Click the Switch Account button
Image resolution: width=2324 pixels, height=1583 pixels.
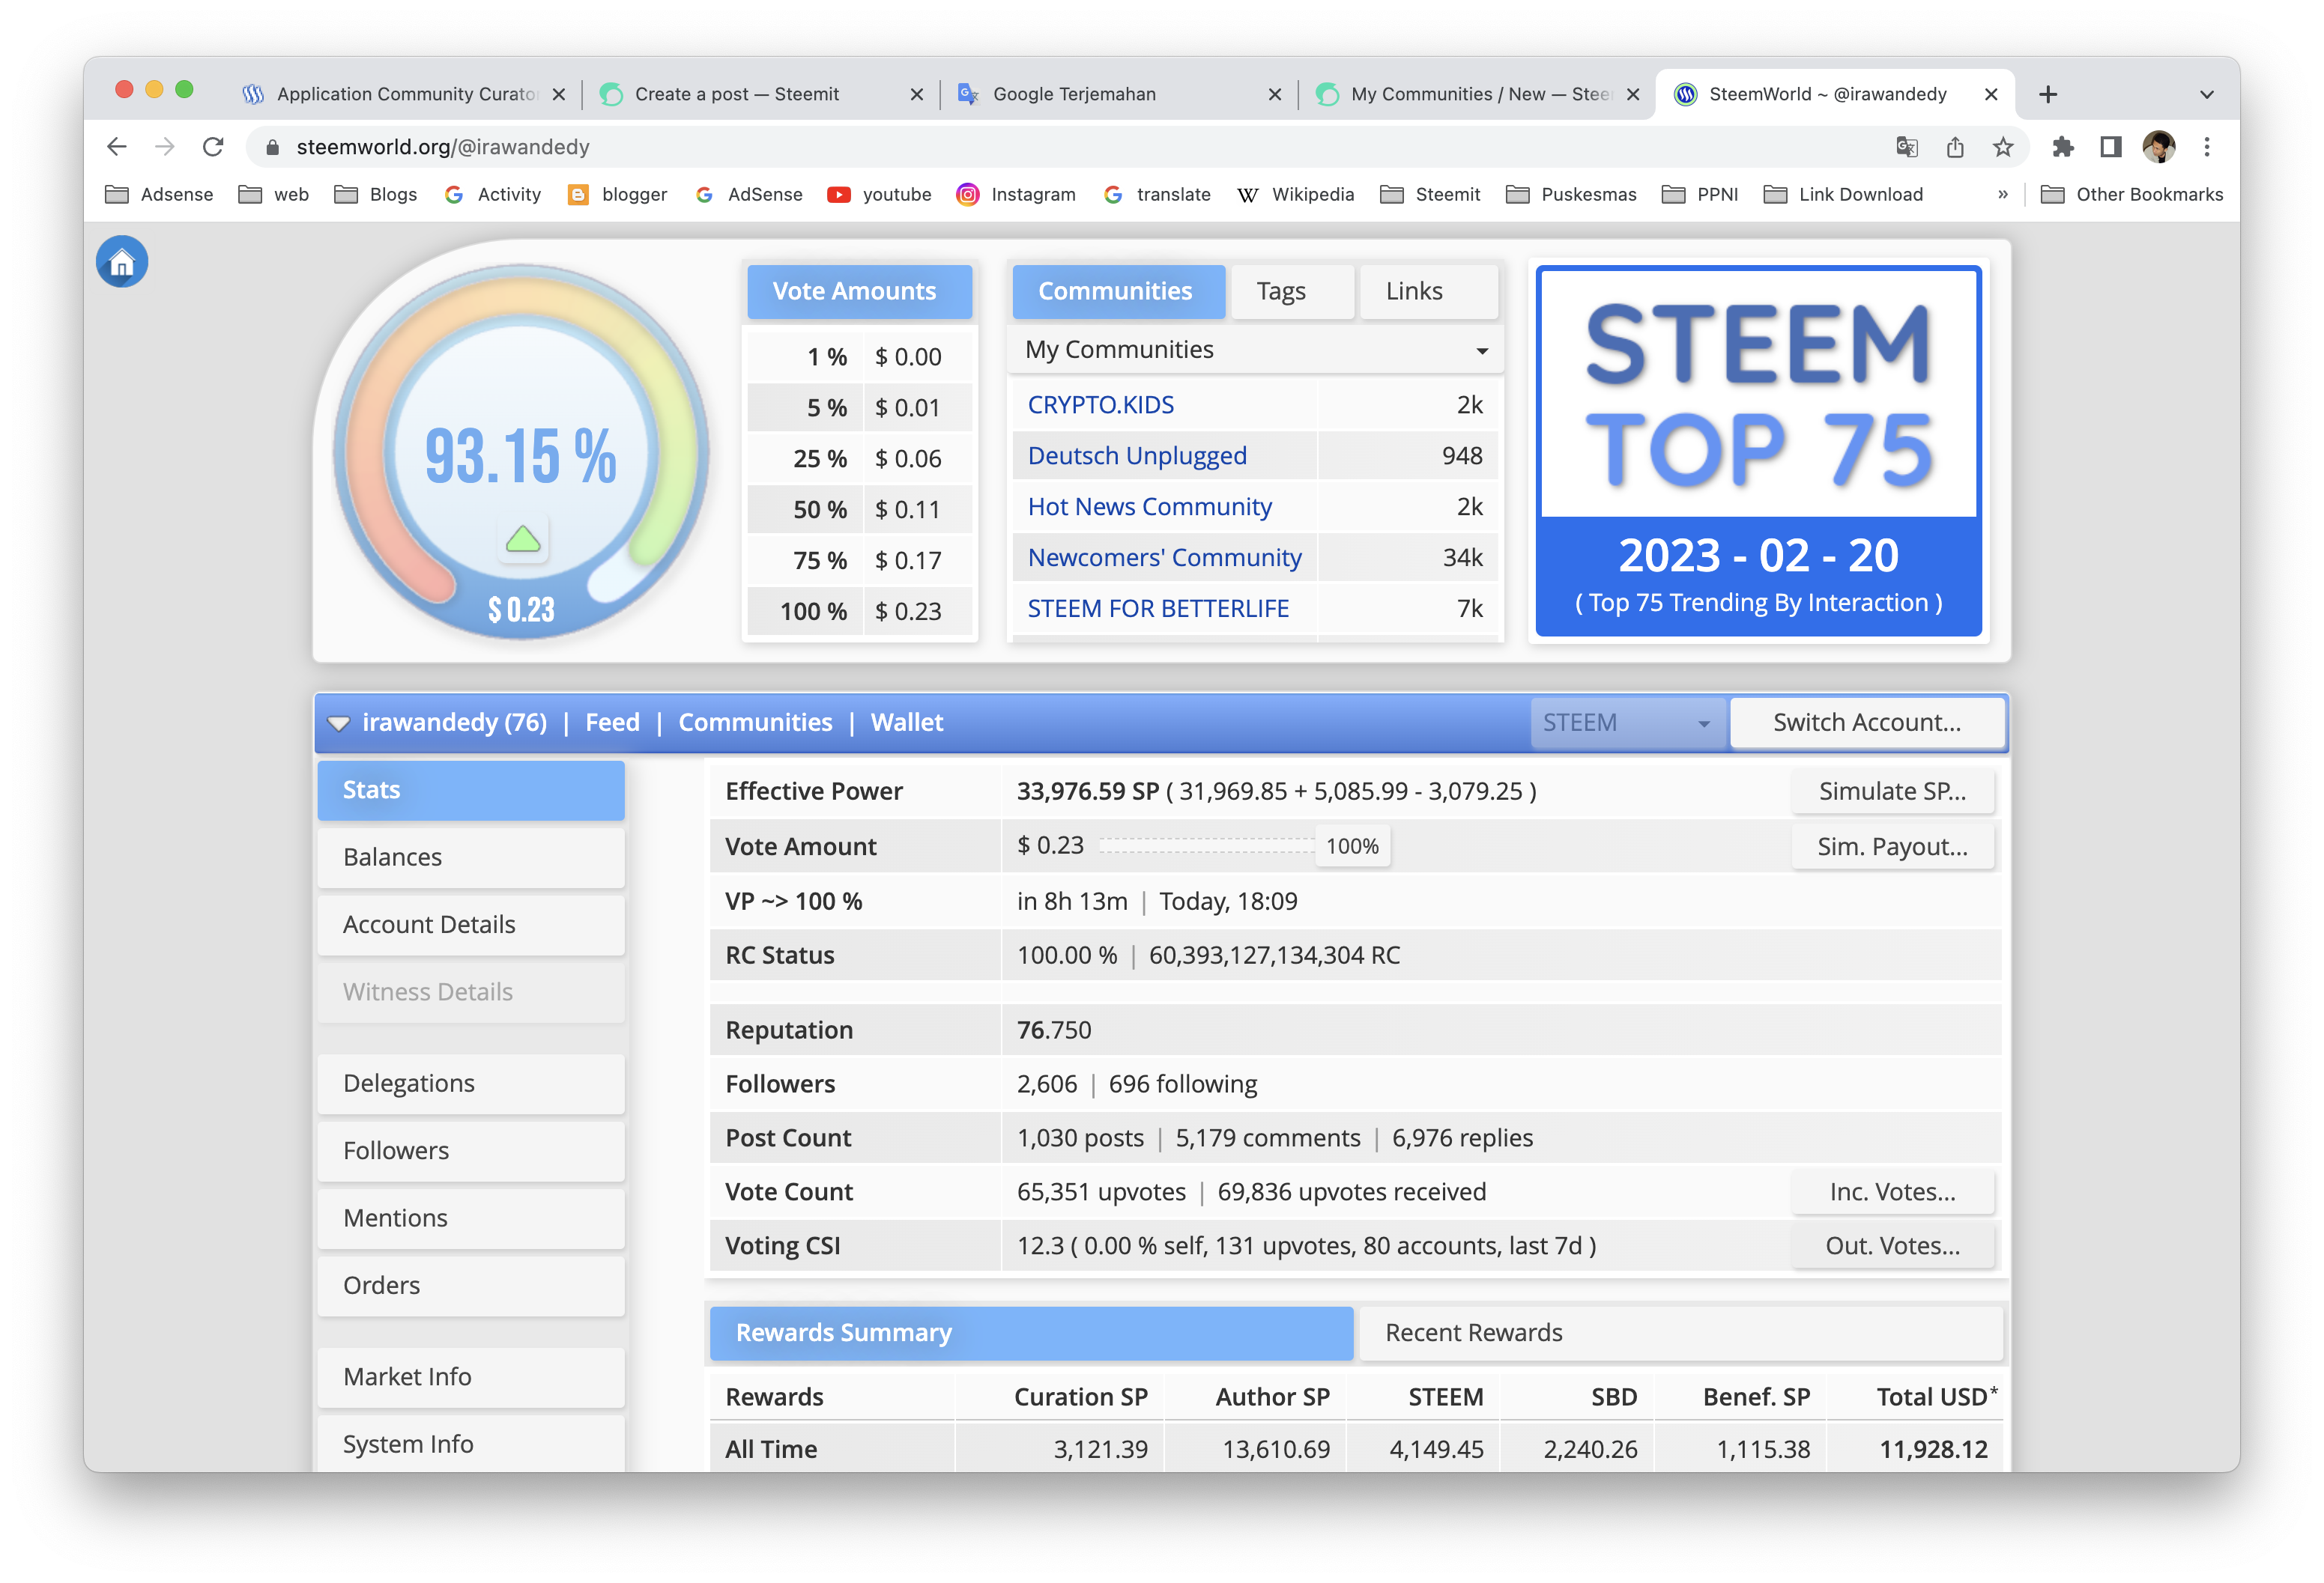coord(1866,723)
